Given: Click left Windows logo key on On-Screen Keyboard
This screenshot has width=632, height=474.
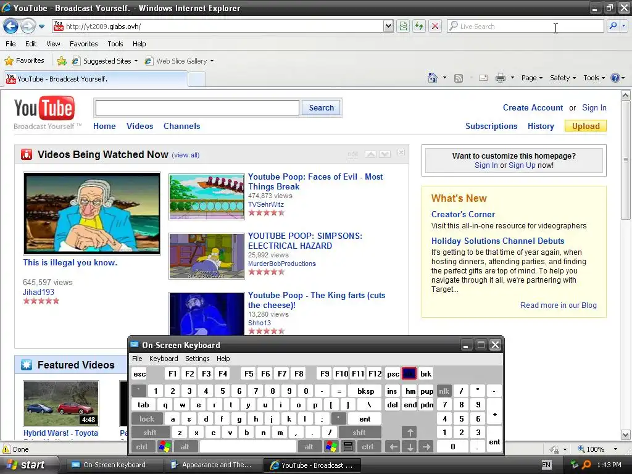Looking at the screenshot, I should pos(164,447).
